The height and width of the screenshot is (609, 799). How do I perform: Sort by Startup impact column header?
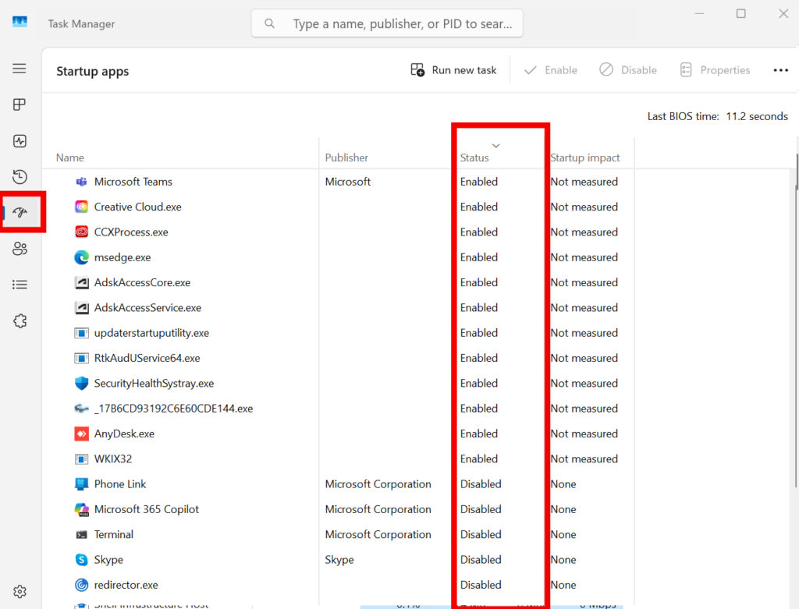[584, 158]
